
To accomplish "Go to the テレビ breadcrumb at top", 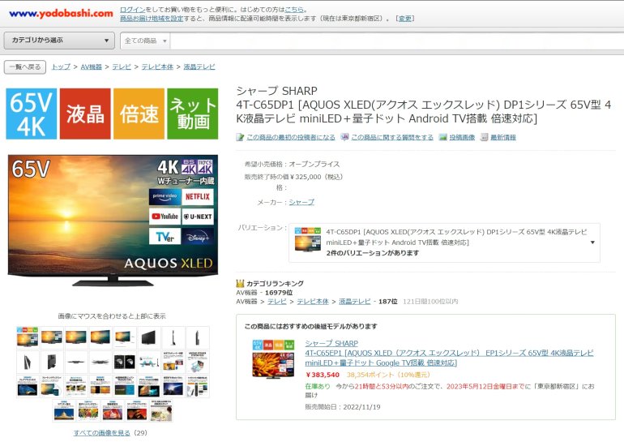I will pyautogui.click(x=122, y=67).
